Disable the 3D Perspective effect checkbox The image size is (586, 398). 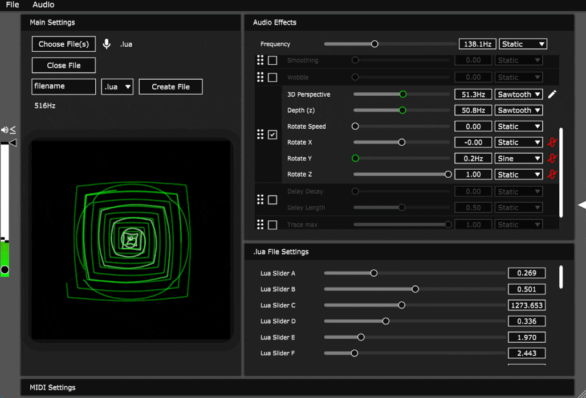click(272, 135)
